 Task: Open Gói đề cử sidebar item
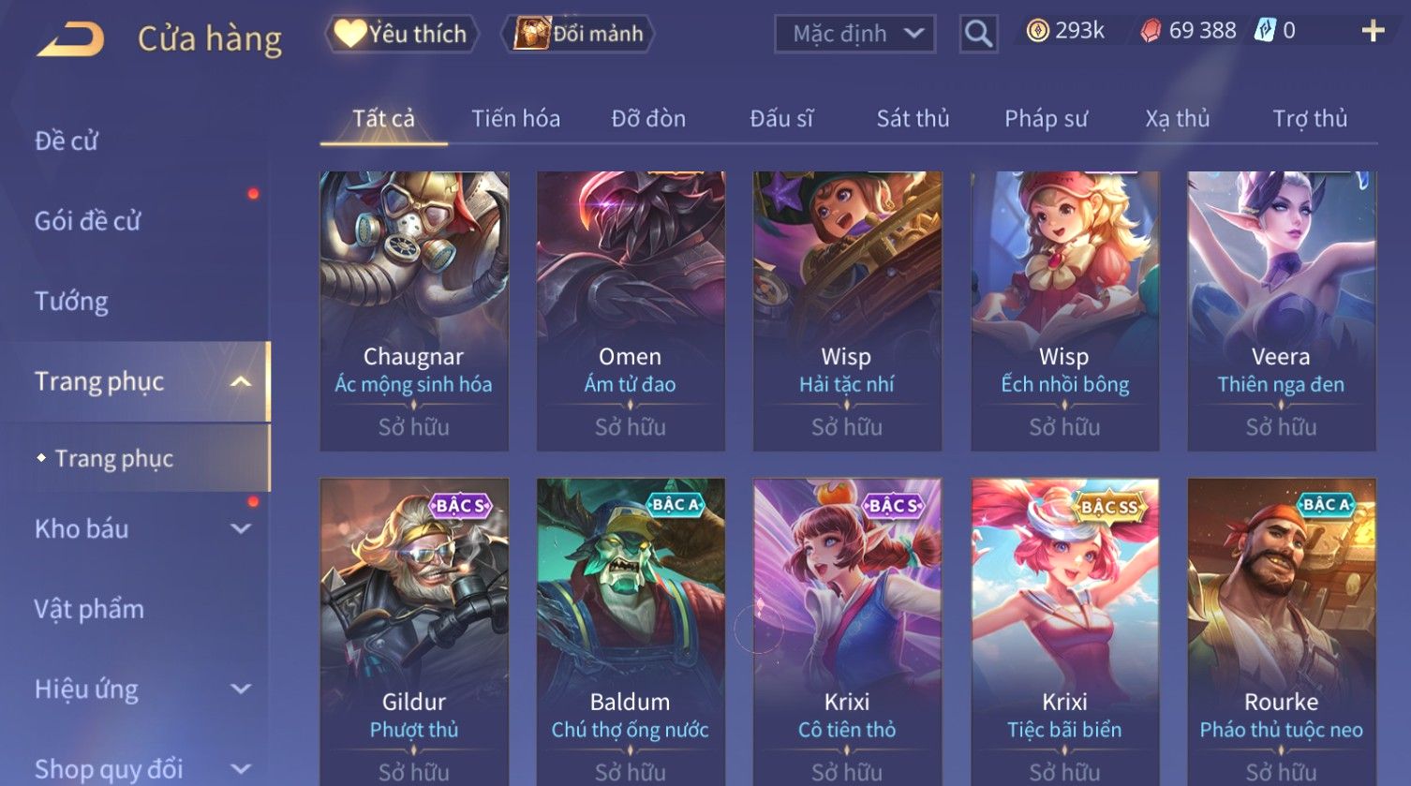(87, 221)
